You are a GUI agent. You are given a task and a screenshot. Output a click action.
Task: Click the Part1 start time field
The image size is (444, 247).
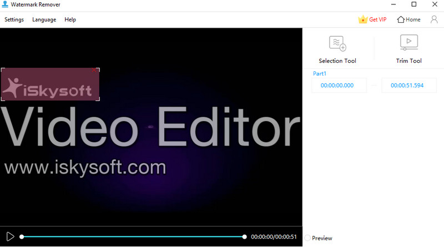click(x=339, y=85)
